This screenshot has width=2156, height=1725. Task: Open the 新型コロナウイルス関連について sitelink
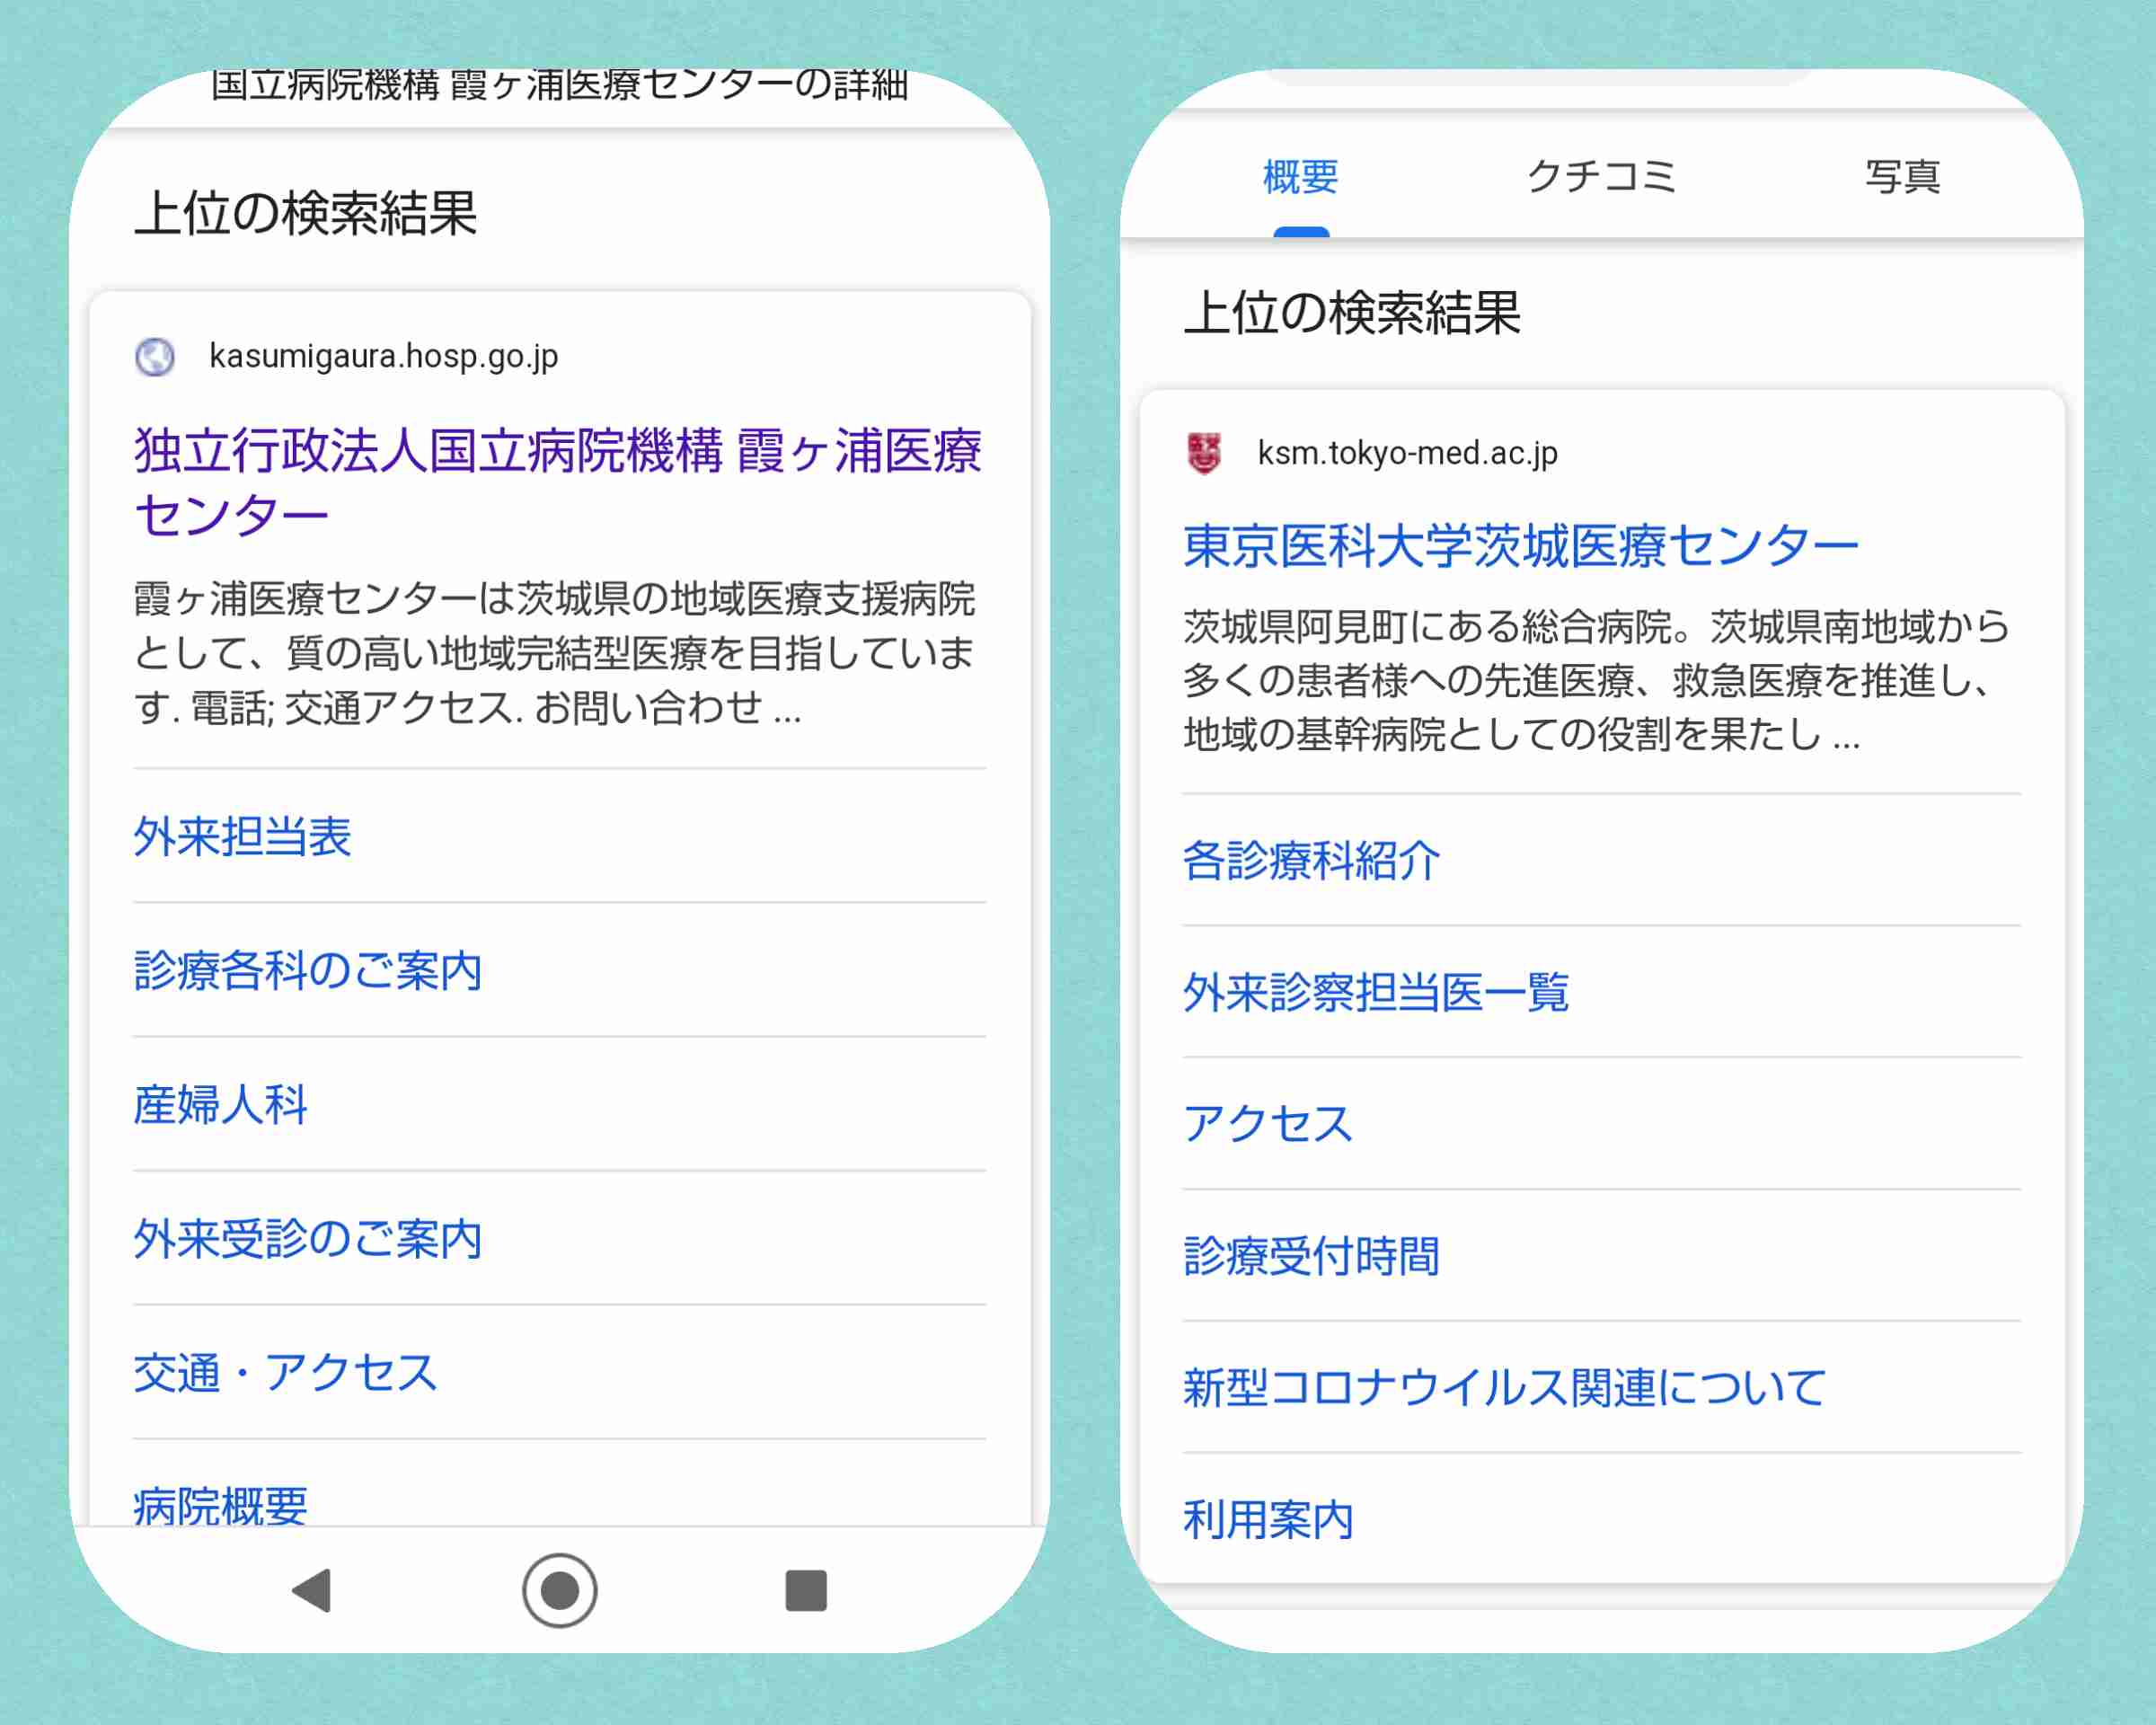pyautogui.click(x=1504, y=1387)
